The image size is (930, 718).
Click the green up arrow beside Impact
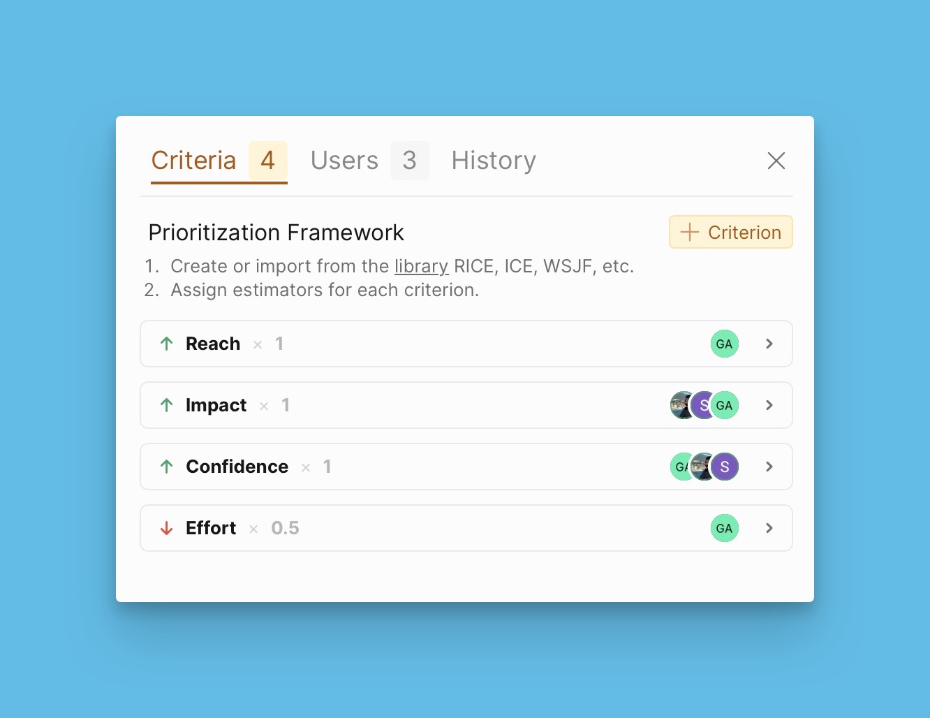[166, 405]
